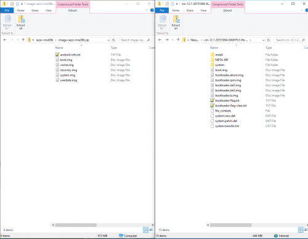The image size is (308, 239).
Task: Go back in the right Explorer window
Action: [x=160, y=40]
